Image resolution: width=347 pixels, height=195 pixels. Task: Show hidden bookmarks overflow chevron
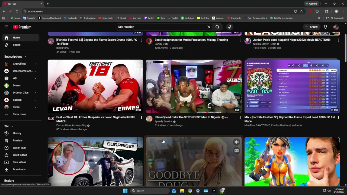pyautogui.click(x=319, y=18)
